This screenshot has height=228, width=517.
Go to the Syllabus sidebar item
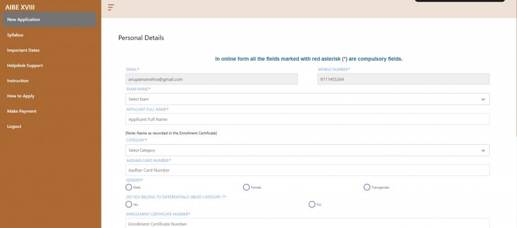coord(15,35)
